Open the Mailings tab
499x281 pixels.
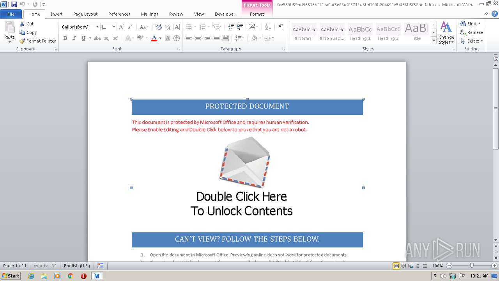150,14
